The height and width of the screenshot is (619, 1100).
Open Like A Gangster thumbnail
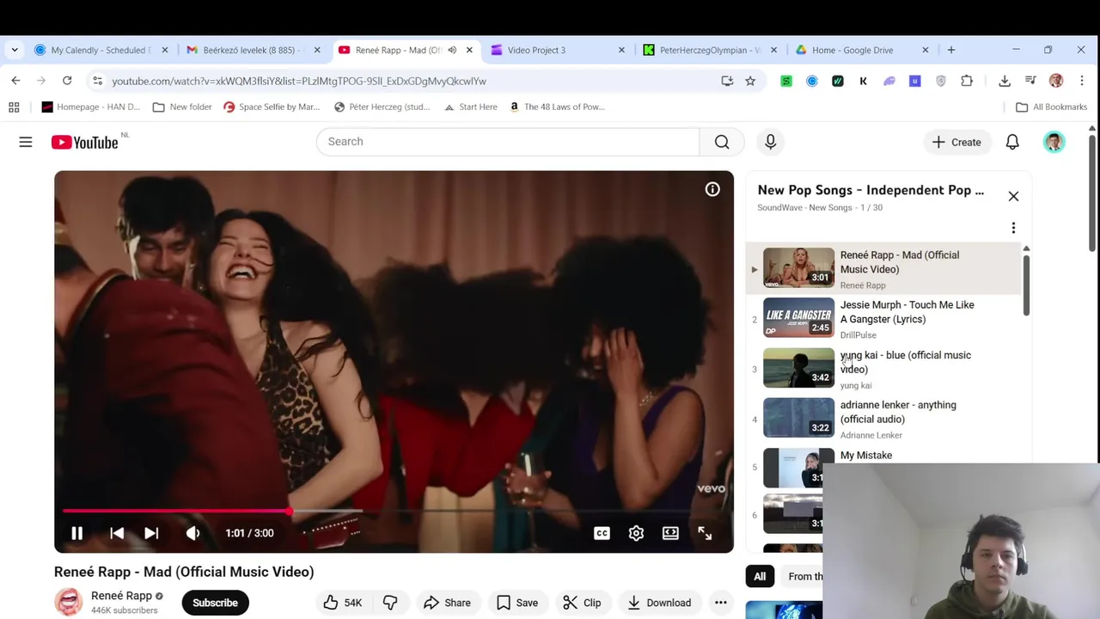798,317
